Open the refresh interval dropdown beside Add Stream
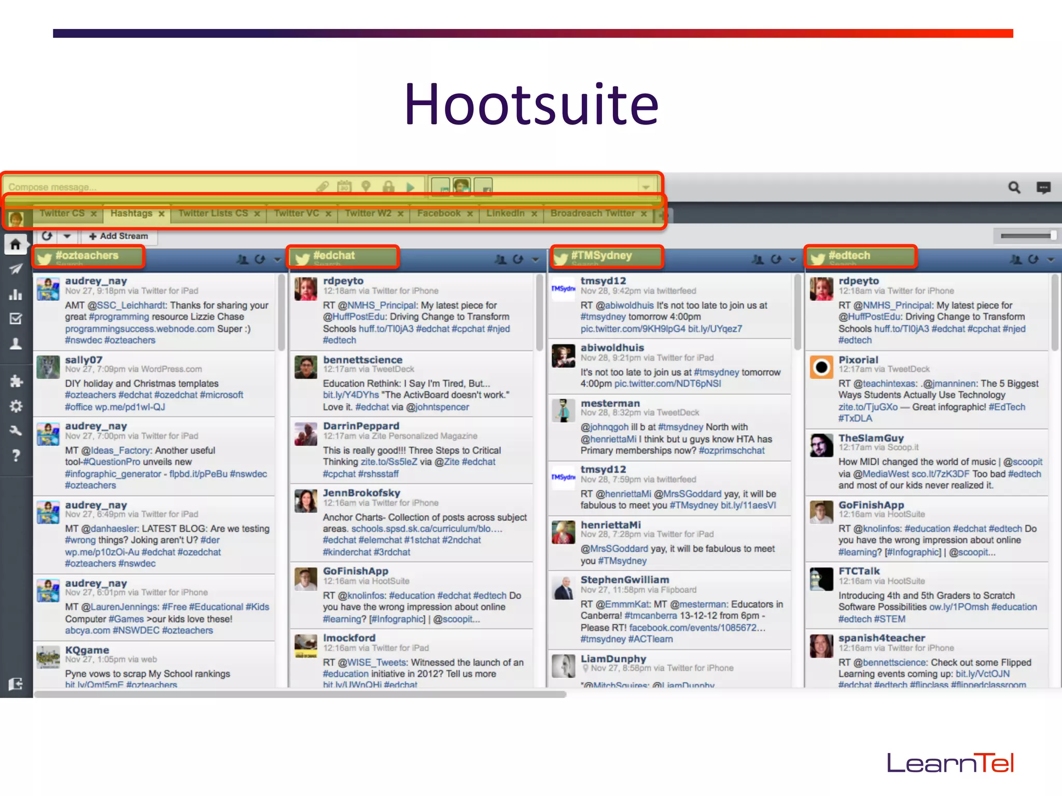Screen dimensions: 1062x796 pos(67,236)
